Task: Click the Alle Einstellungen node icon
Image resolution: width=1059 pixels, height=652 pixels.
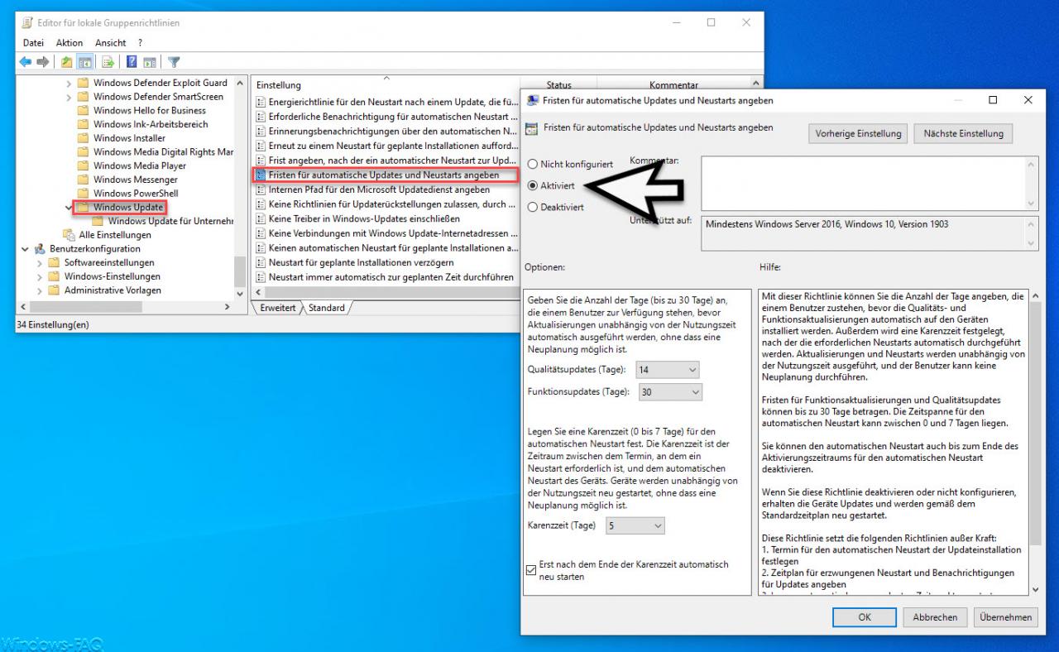Action: point(69,235)
